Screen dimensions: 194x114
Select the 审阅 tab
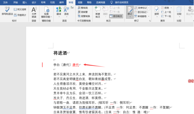[71, 2]
